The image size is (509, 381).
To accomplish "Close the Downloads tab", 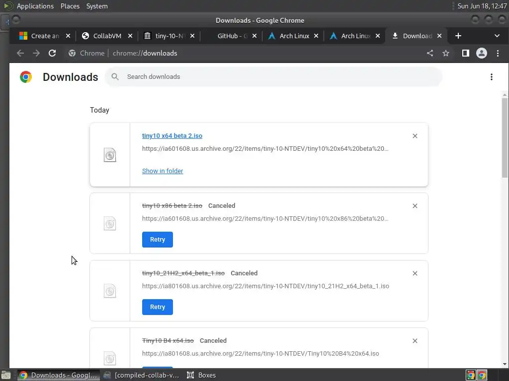I will point(439,36).
